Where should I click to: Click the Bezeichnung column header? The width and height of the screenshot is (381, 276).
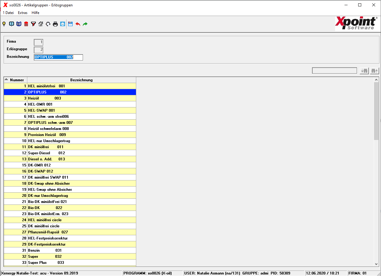click(81, 80)
